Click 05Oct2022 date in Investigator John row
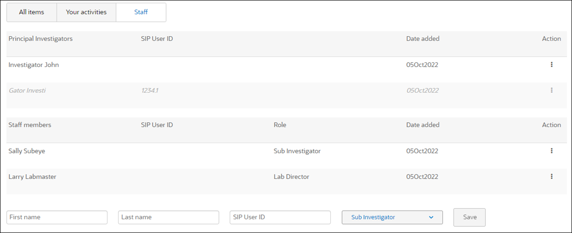This screenshot has height=233, width=572. [422, 65]
